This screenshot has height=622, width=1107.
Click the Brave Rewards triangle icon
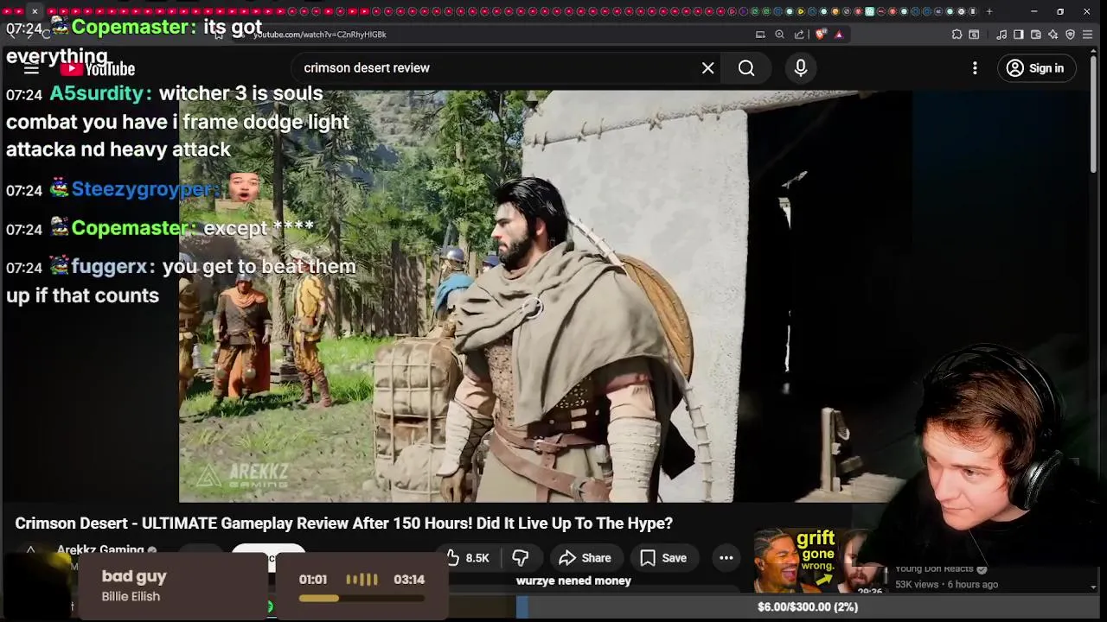(839, 35)
